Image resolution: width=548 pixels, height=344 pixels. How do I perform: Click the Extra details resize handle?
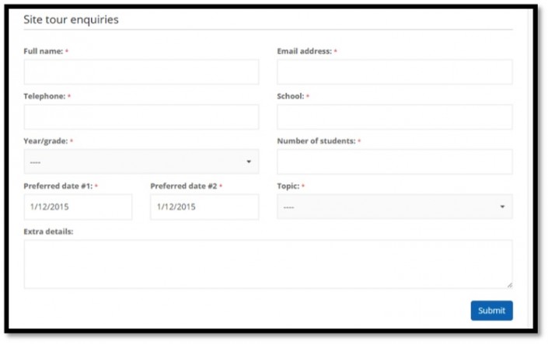coord(509,285)
